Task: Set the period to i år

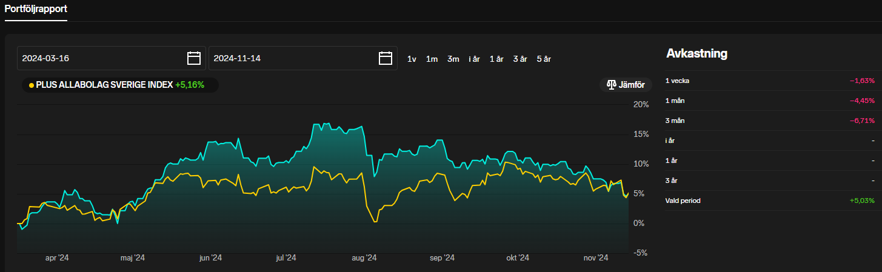Action: pyautogui.click(x=474, y=59)
